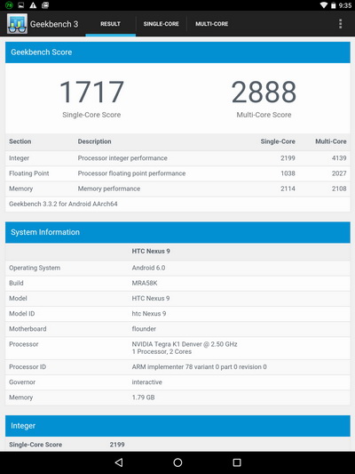The image size is (355, 474).
Task: Tap the System Information header
Action: [177, 232]
